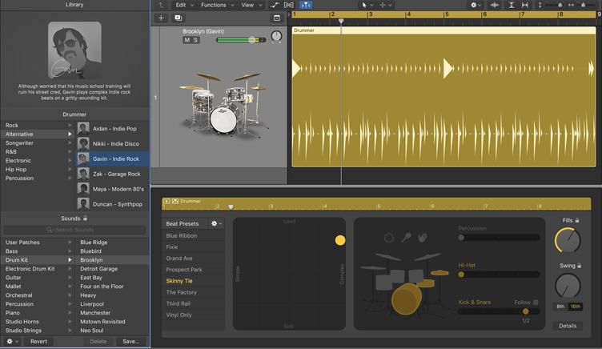Click the Drummer editor catch icon
The image size is (602, 349).
pyautogui.click(x=175, y=201)
